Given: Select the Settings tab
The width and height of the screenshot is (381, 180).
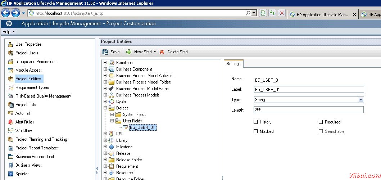Looking at the screenshot, I should click(233, 64).
